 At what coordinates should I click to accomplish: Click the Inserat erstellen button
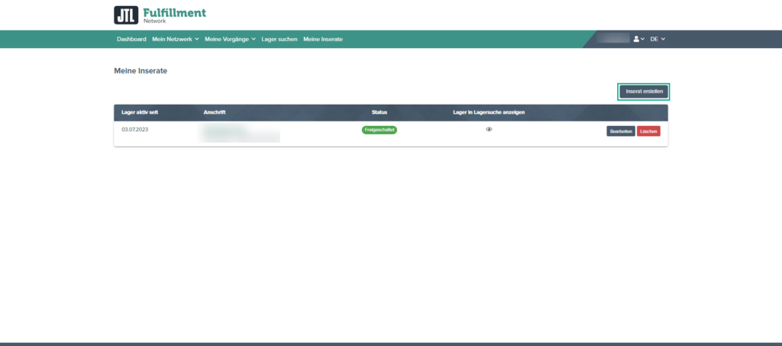tap(644, 92)
